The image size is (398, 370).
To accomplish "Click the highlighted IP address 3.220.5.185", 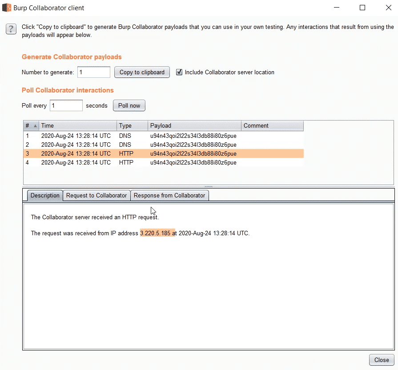I will pyautogui.click(x=155, y=233).
